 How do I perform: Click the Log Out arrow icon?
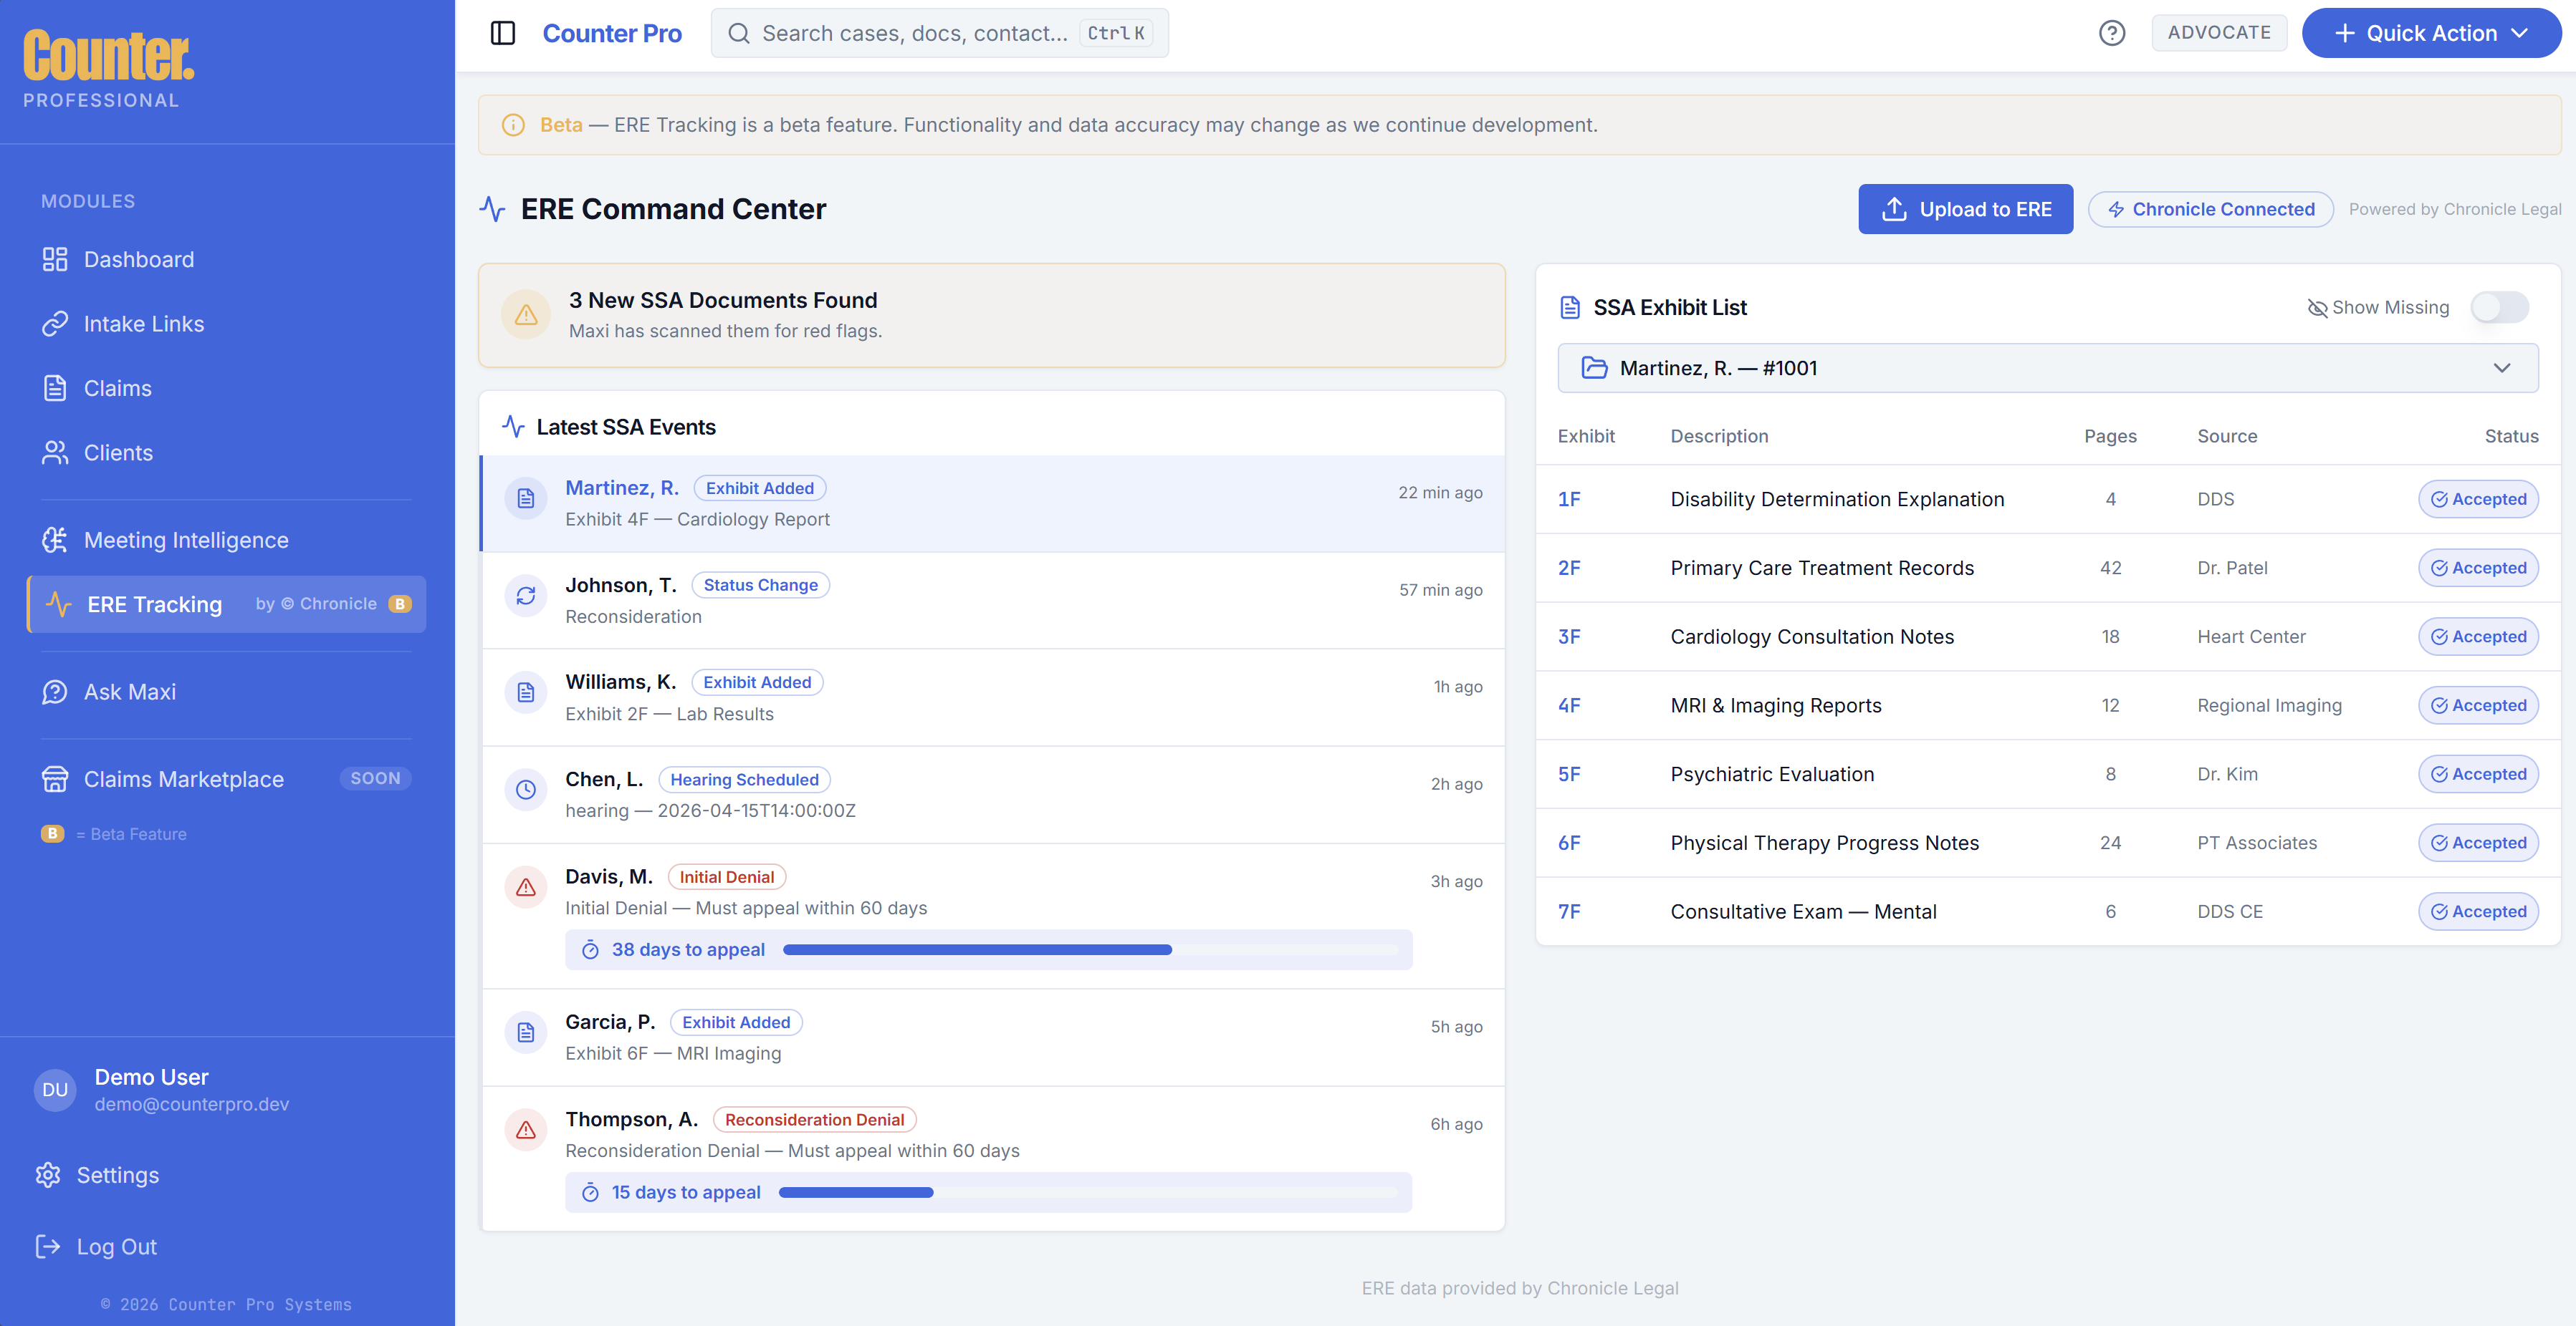[48, 1246]
